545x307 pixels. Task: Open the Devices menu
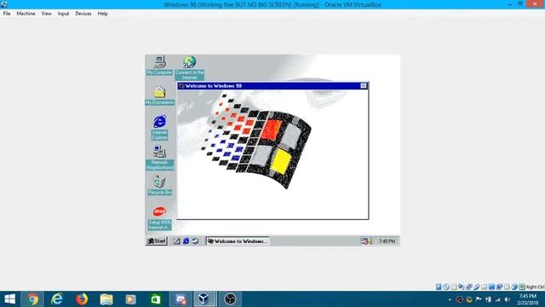pos(83,14)
